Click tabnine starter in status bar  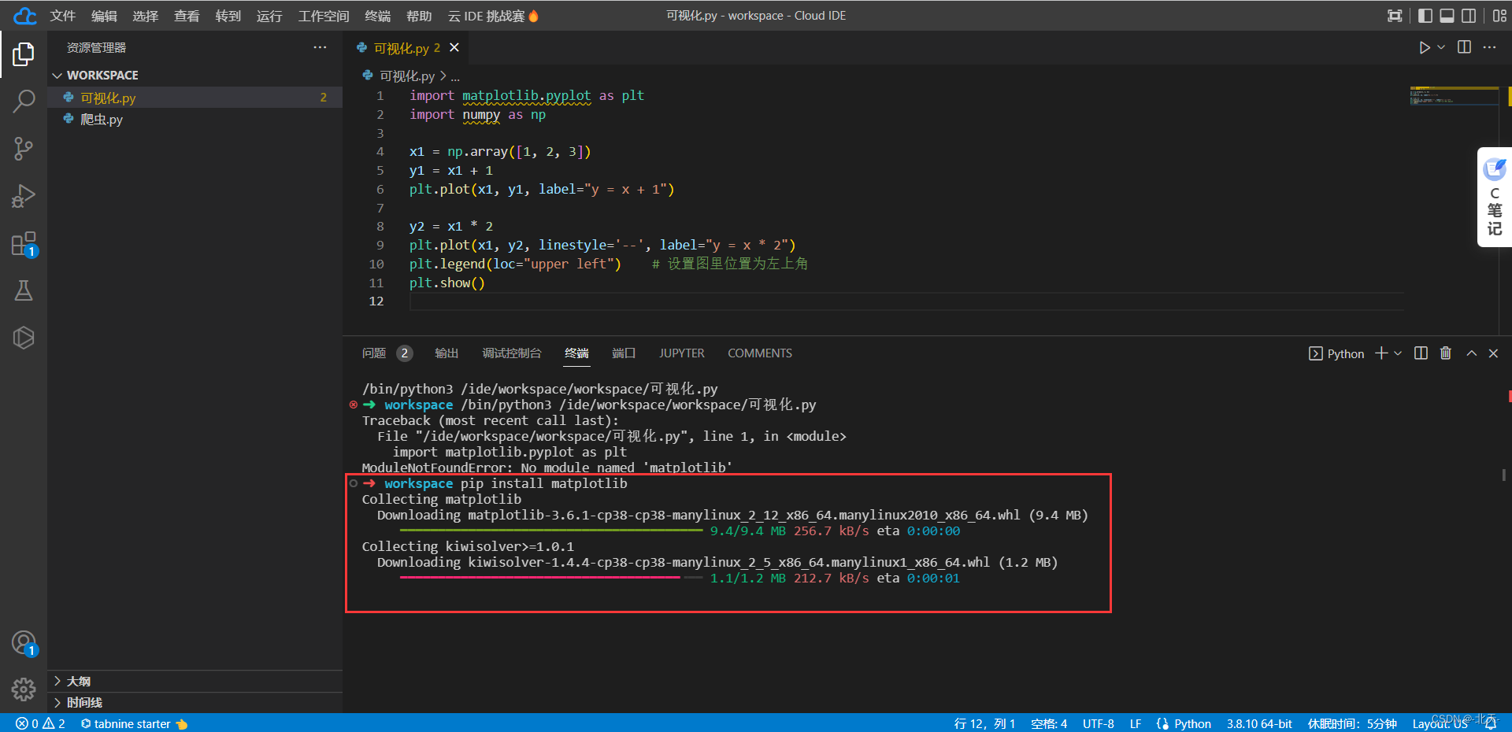tap(134, 723)
